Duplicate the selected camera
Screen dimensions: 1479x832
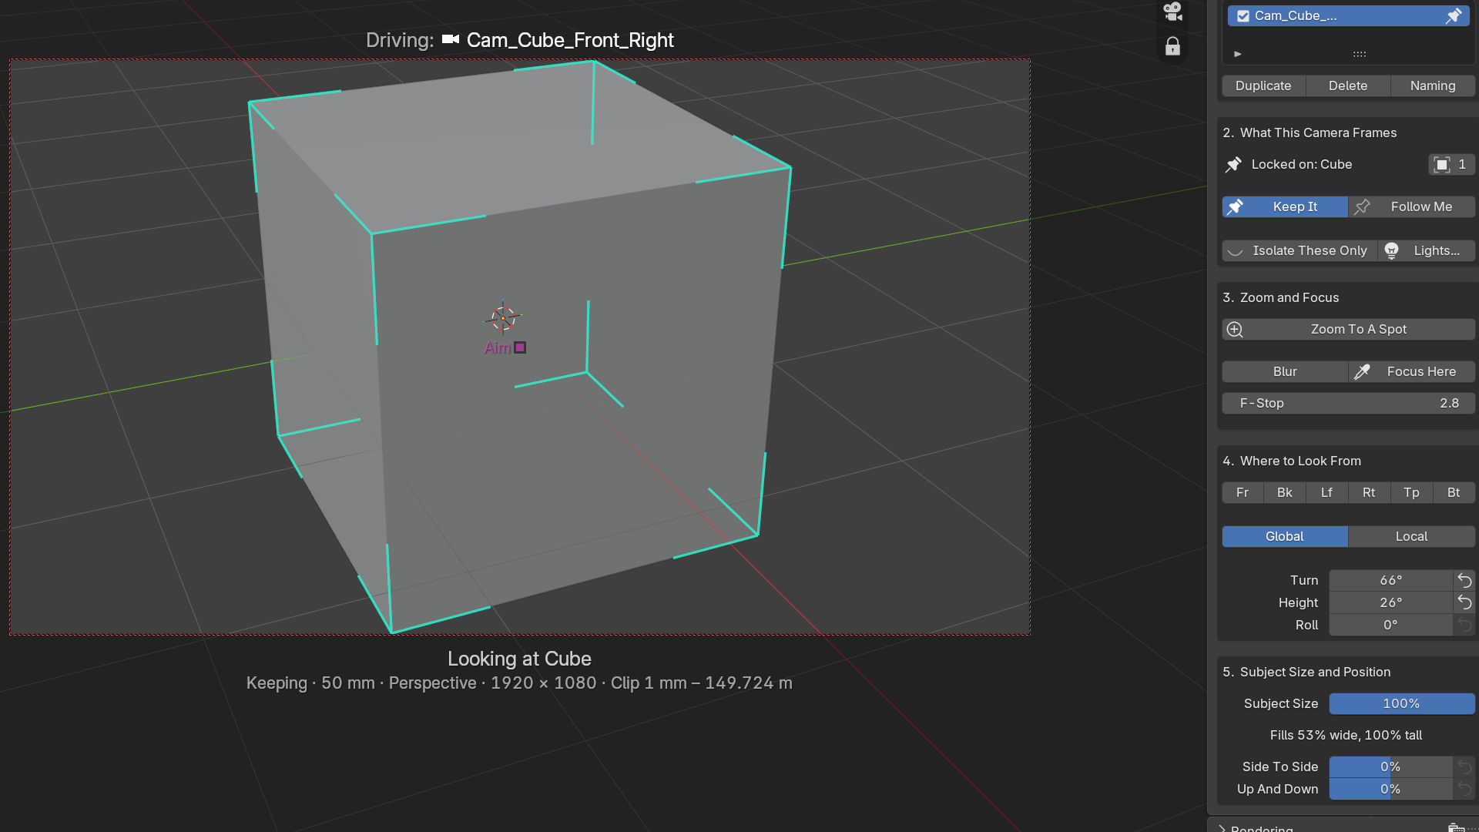(x=1263, y=86)
